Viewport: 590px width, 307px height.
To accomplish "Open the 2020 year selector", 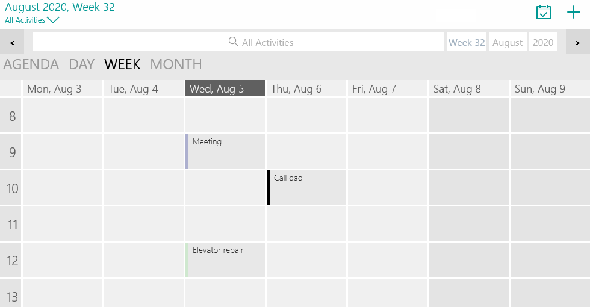I will [x=543, y=42].
